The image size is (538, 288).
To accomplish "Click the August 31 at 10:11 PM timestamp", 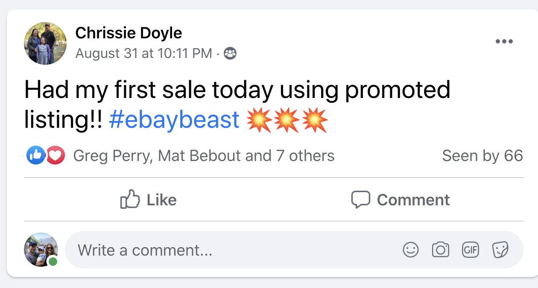I will tap(143, 53).
